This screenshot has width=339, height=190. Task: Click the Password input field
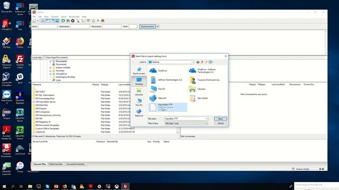tap(112, 26)
